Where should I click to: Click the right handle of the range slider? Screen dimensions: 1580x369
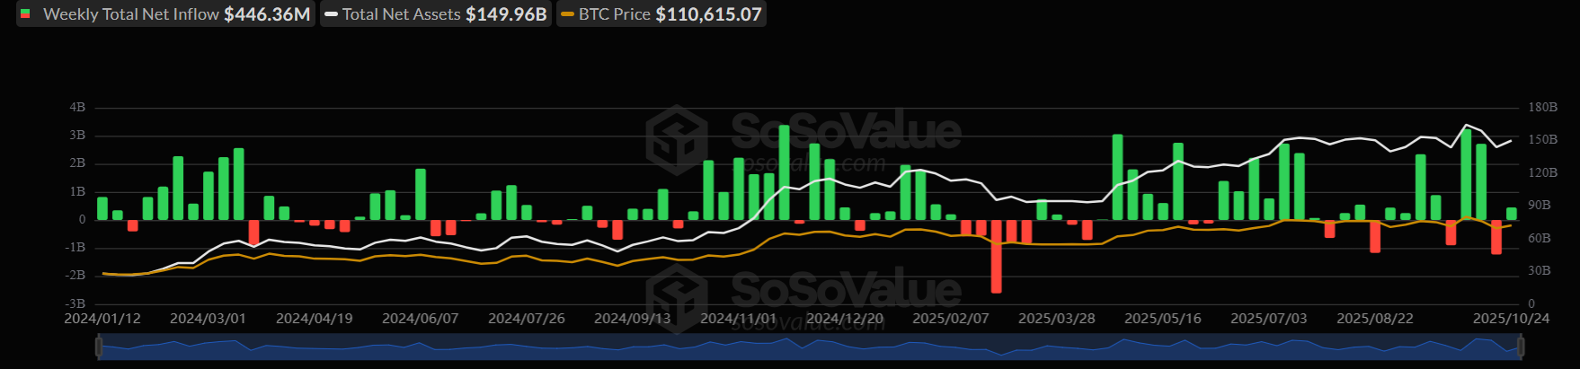(1521, 347)
